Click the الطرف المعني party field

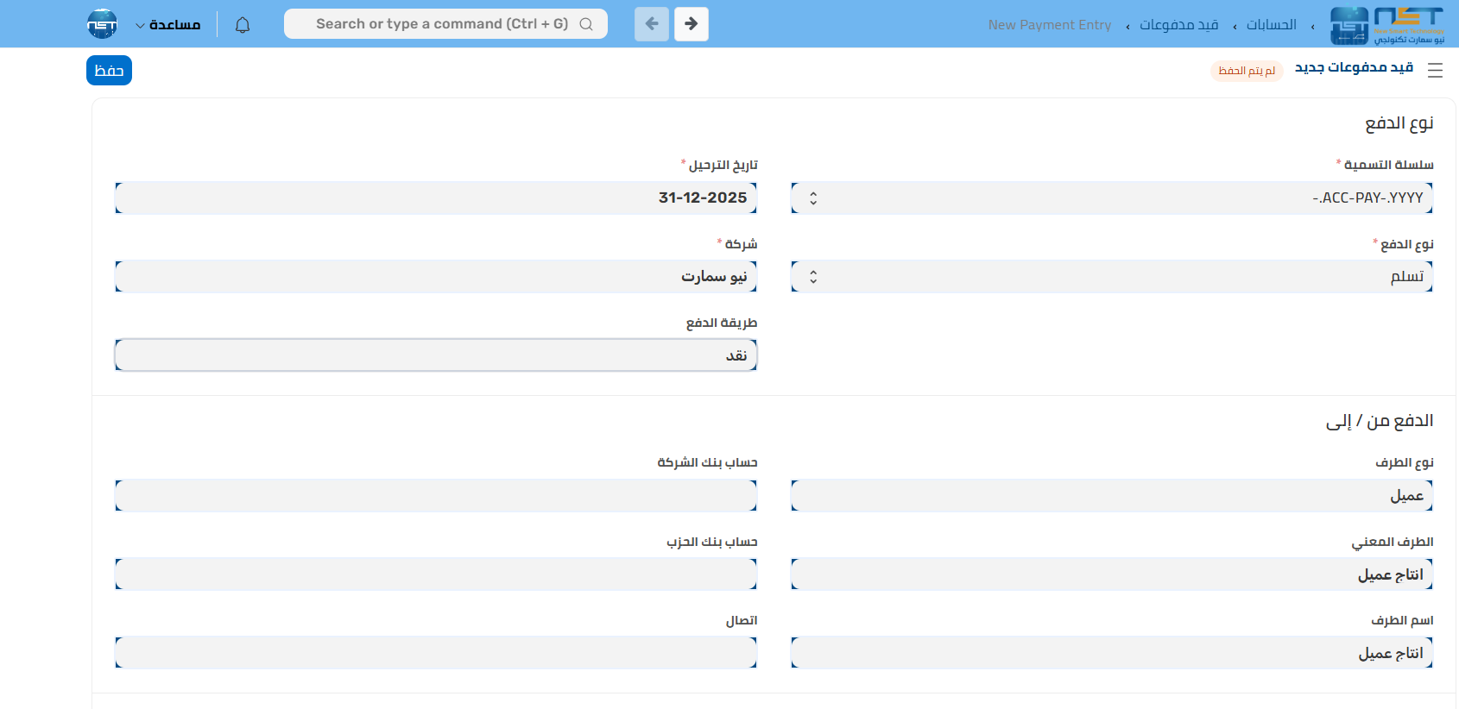point(1112,574)
